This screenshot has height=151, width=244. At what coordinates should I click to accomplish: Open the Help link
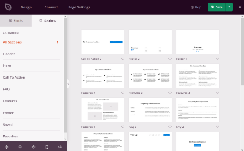click(x=196, y=7)
